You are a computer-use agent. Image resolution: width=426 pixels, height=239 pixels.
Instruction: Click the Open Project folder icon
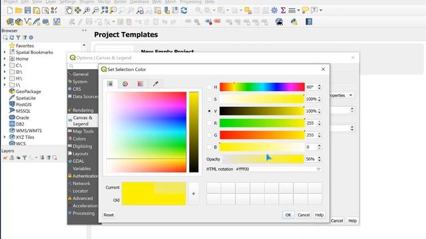(x=19, y=11)
